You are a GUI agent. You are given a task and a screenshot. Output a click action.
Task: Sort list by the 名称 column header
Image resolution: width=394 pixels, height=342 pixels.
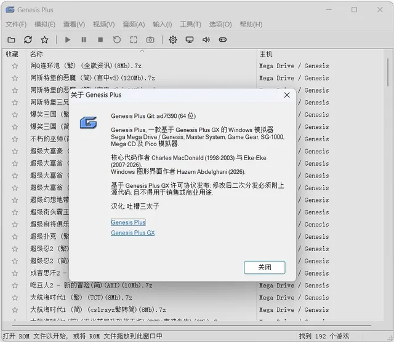click(x=142, y=54)
